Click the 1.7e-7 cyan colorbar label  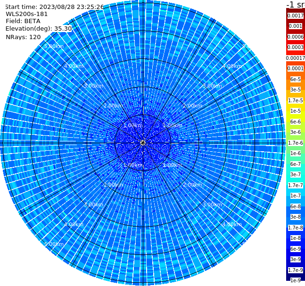tap(295, 185)
